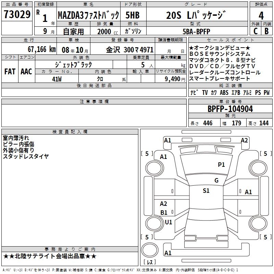Image resolution: width=274 pixels, height=274 pixels.
Task: Select grade 20S Lパッケージ
Action: [x=196, y=15]
